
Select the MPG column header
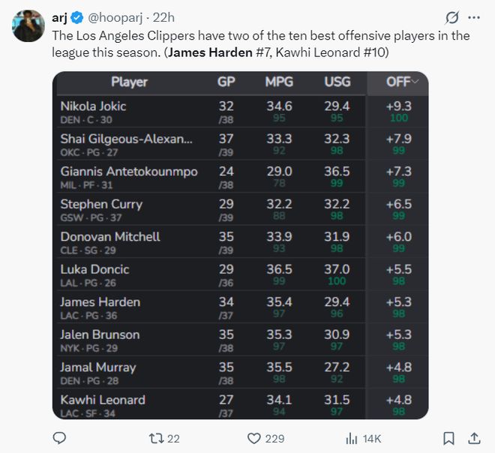[x=279, y=82]
